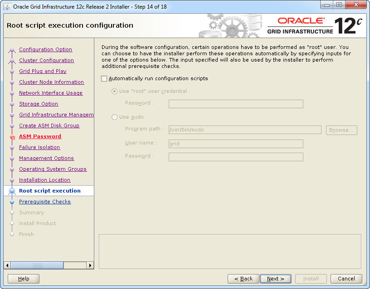Image resolution: width=370 pixels, height=289 pixels.
Task: Click the current Root script execution step marker
Action: pos(12,191)
